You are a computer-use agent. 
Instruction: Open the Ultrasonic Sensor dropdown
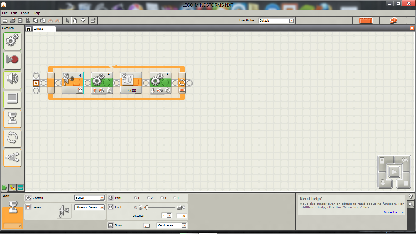(90, 207)
